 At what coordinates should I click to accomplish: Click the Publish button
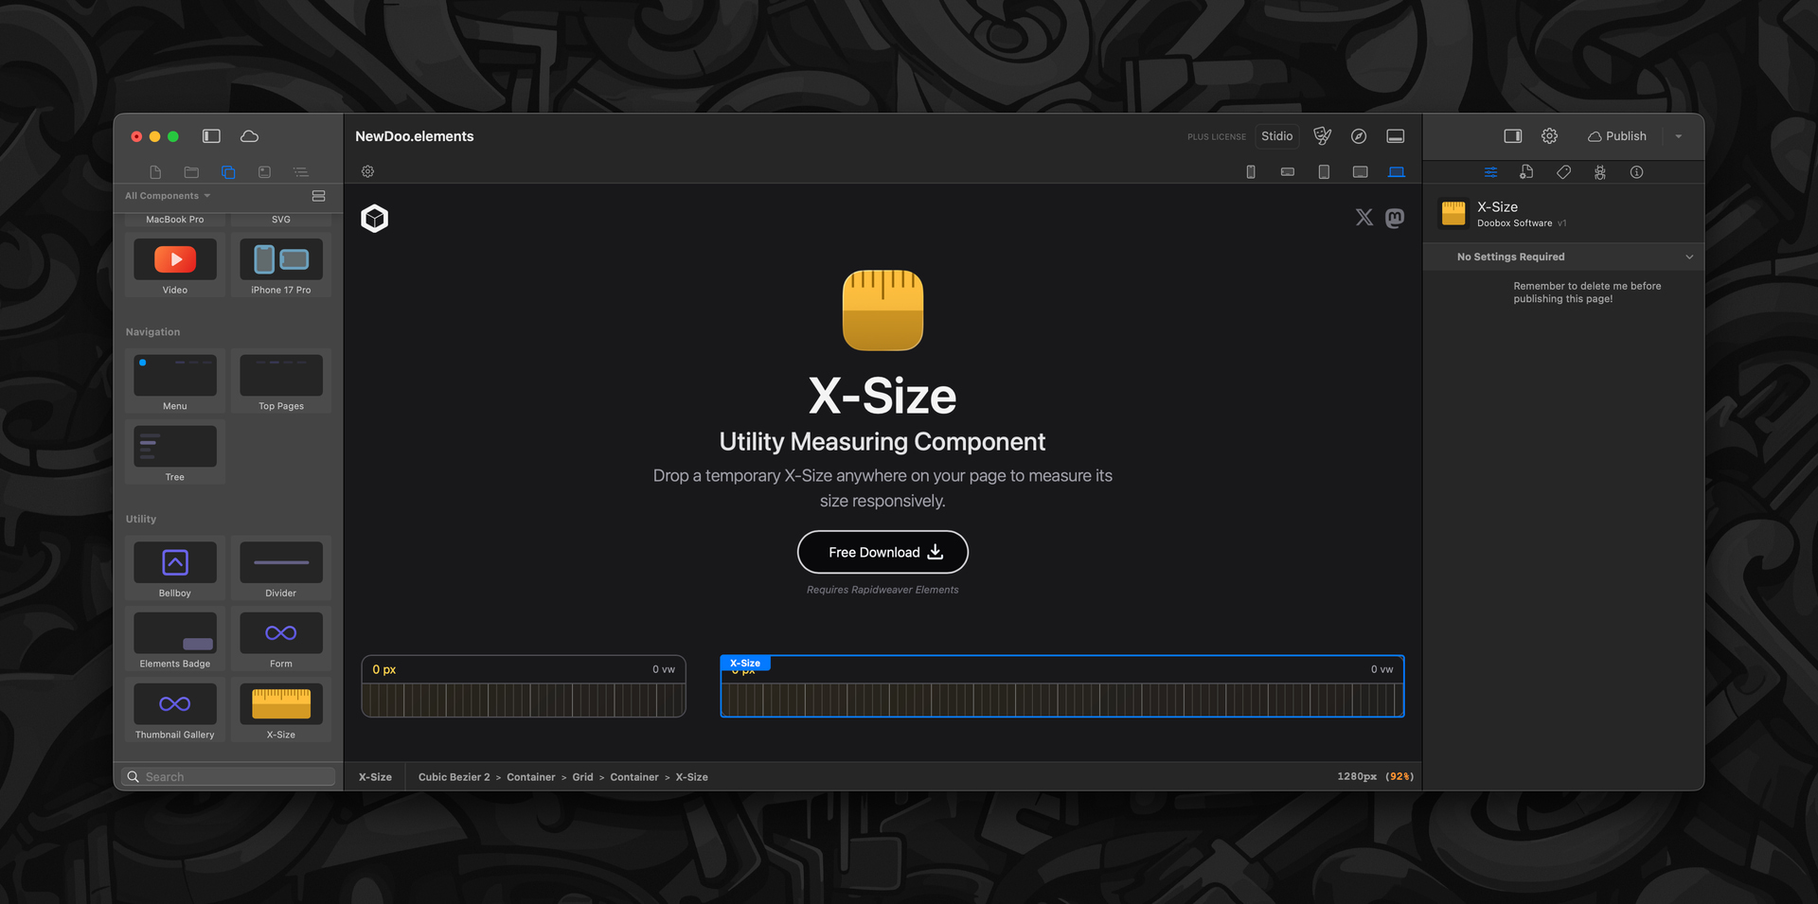tap(1617, 136)
